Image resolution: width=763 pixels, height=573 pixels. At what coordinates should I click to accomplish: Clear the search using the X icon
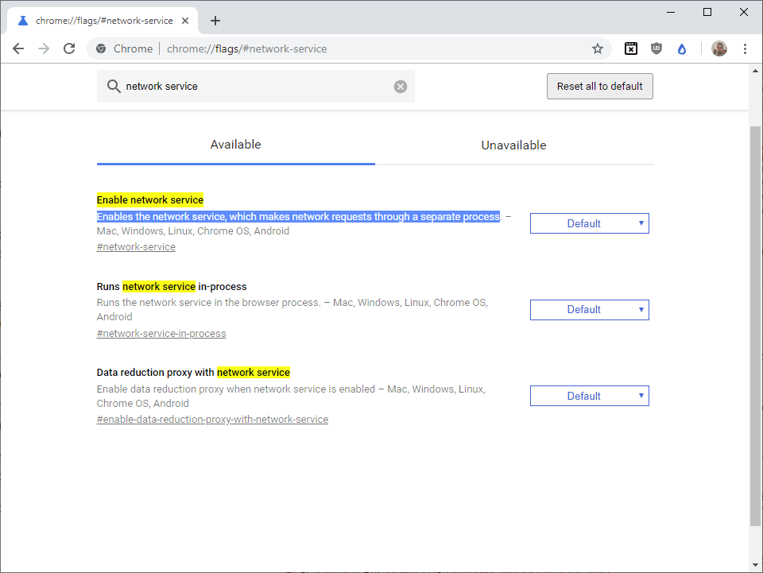[400, 86]
